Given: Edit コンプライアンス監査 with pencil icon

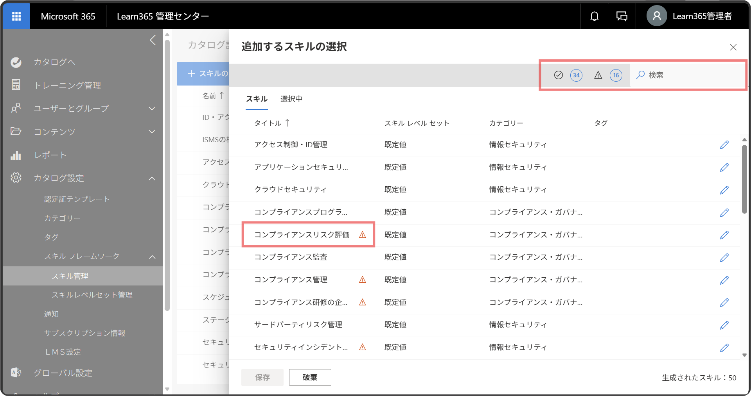Looking at the screenshot, I should (724, 257).
